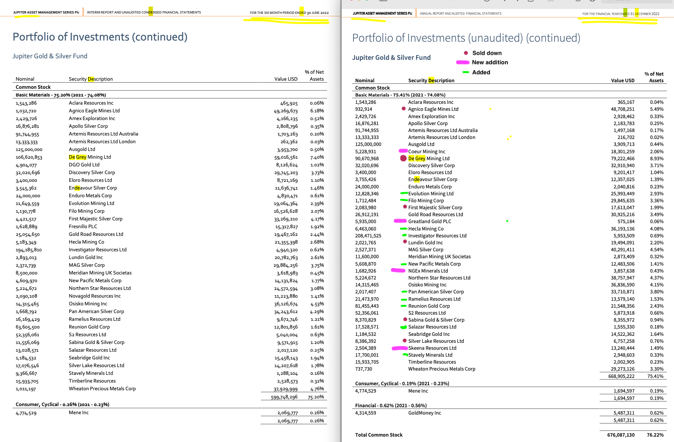
Task: Click value 2,069,777 in the Mene Inc row
Action: click(288, 413)
